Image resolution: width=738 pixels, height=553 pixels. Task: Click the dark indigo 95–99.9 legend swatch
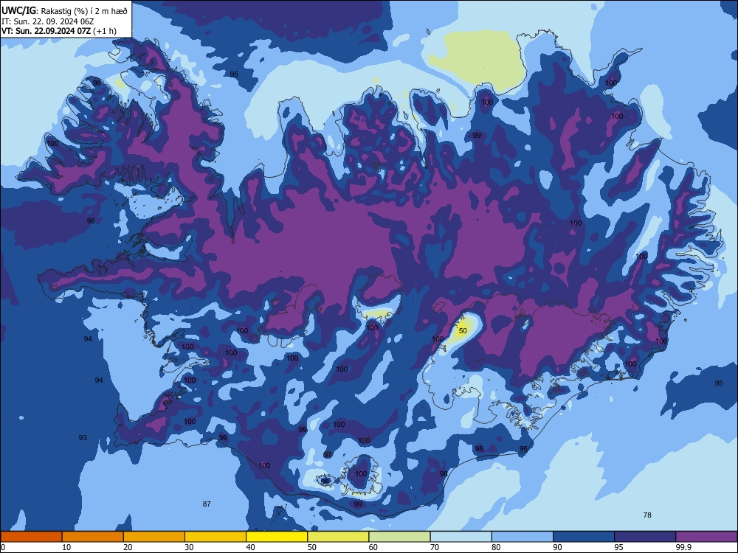(x=645, y=537)
